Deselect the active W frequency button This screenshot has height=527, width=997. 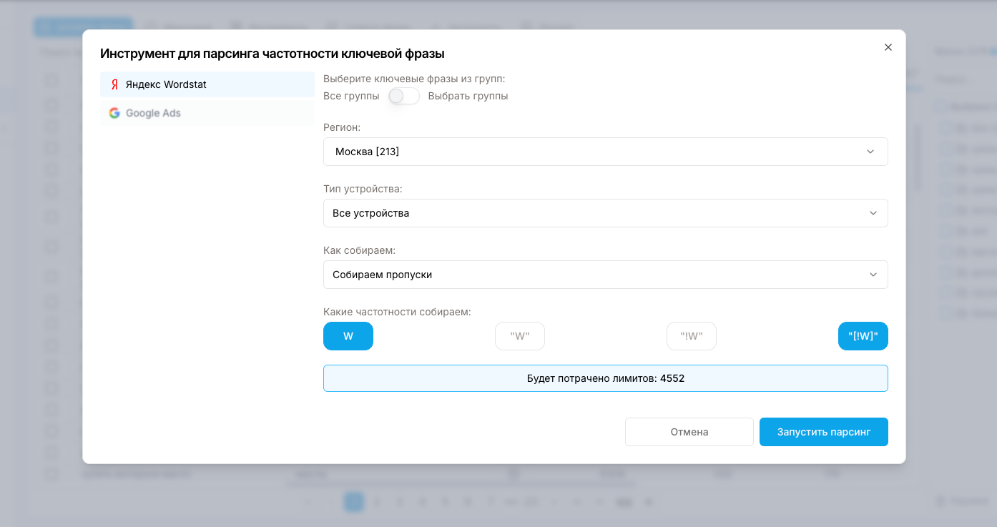(348, 335)
